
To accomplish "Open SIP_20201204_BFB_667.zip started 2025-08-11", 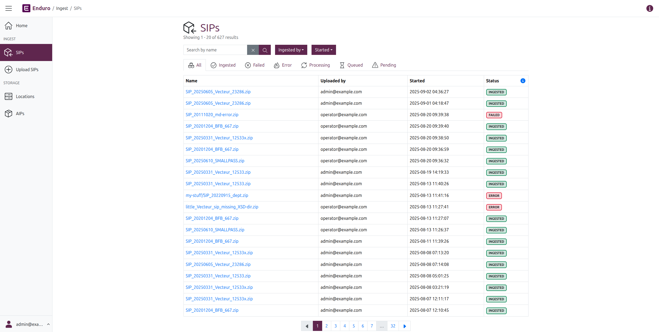I will (x=212, y=241).
